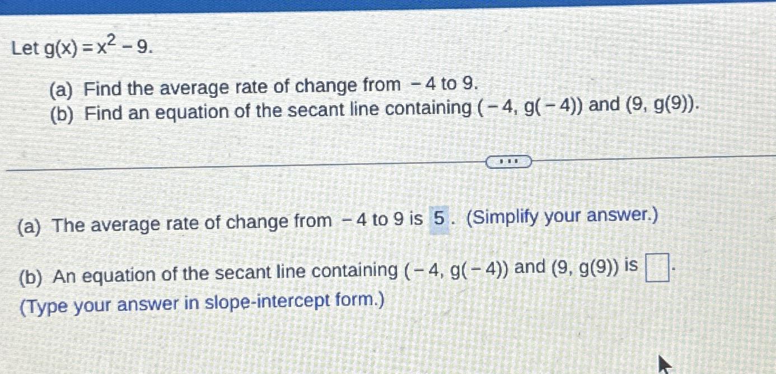Expand the question options via the three-dot control
776x374 pixels.
tap(509, 162)
